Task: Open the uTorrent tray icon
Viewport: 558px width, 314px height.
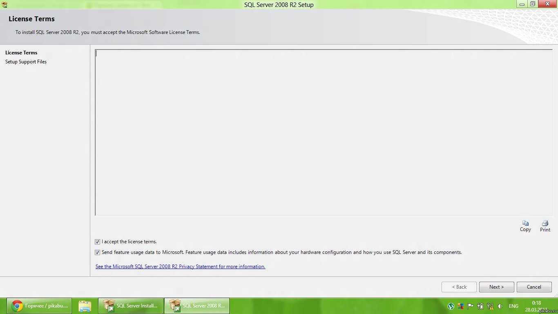Action: [451, 306]
